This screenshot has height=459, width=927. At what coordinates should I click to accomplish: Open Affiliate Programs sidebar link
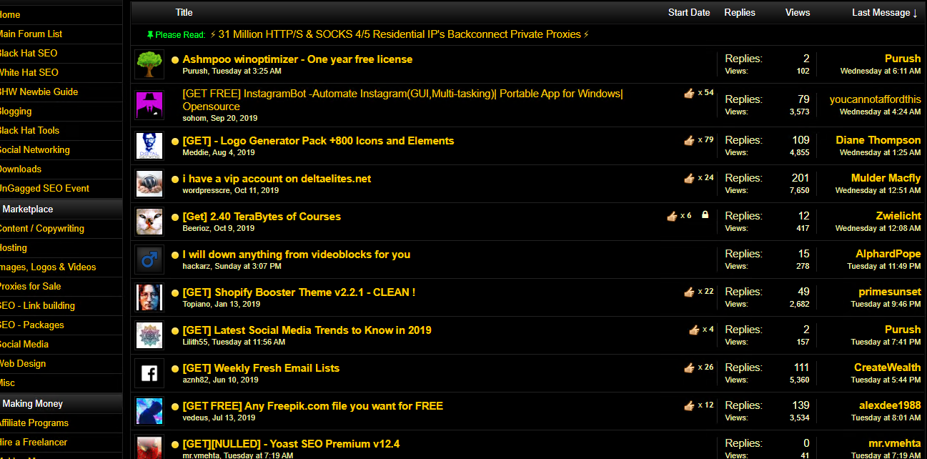33,423
